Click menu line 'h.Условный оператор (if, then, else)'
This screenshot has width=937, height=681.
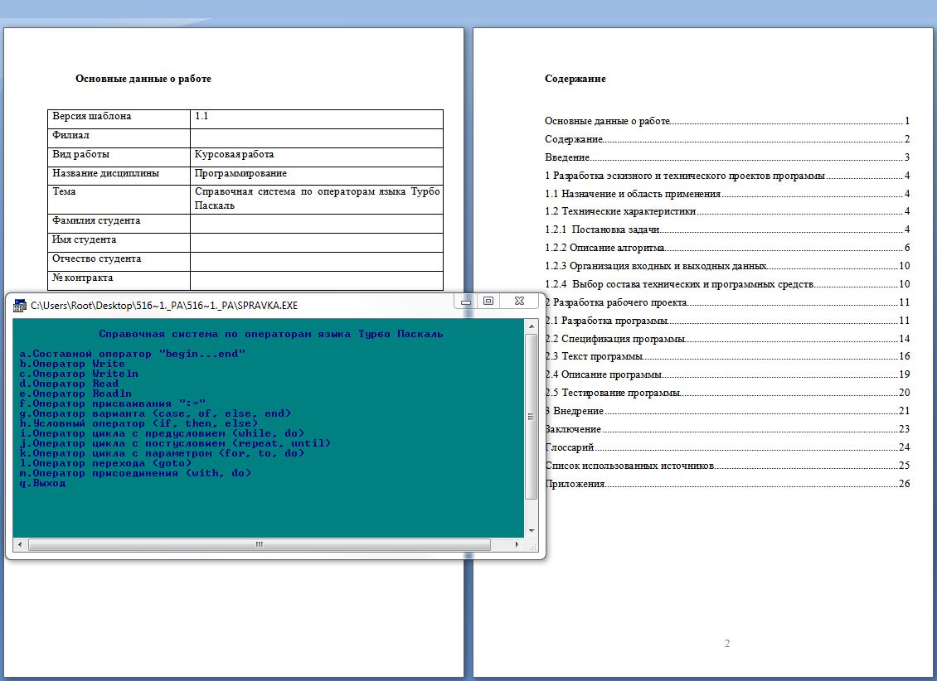138,423
